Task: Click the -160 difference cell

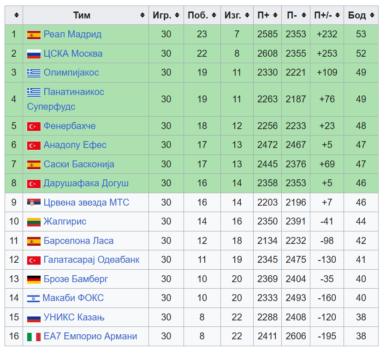Action: tap(327, 298)
